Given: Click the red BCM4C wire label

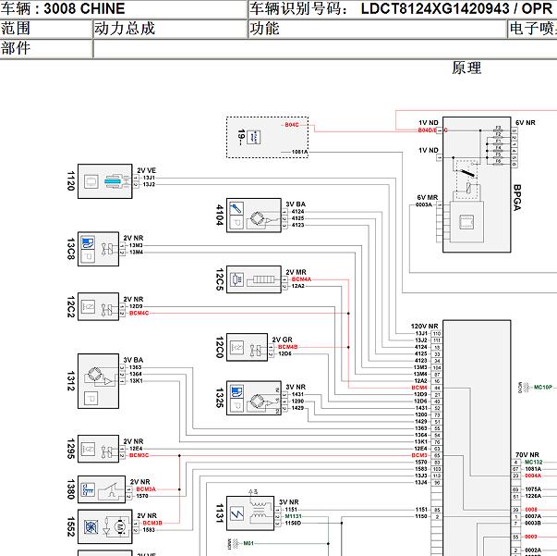Looking at the screenshot, I should click(x=139, y=313).
